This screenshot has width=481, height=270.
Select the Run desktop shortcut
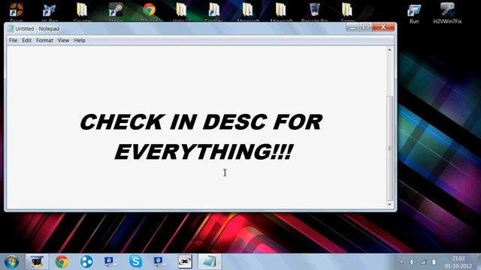pos(414,13)
